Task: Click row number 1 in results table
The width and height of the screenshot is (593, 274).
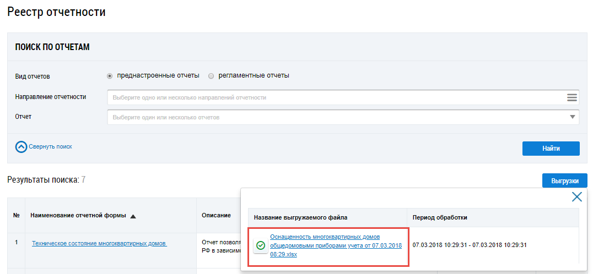Action: coord(17,242)
